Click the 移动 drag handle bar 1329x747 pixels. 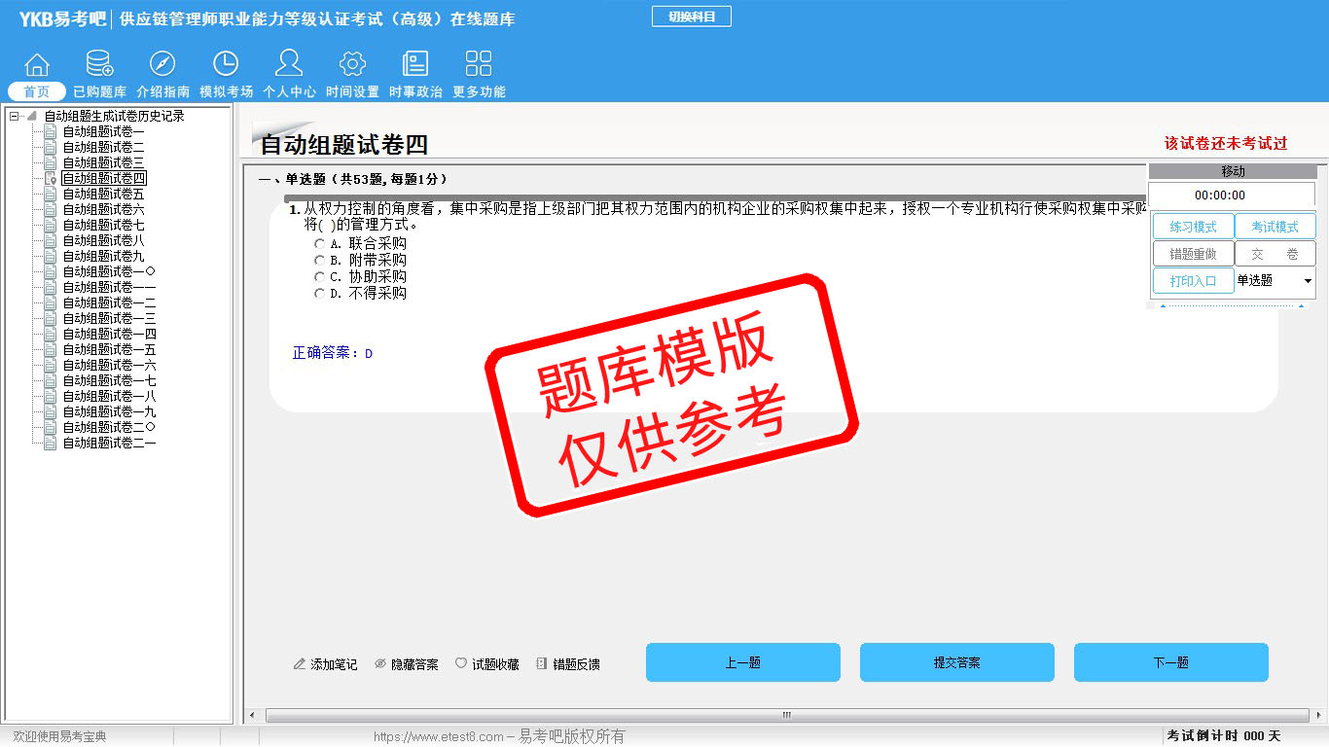coord(1233,171)
